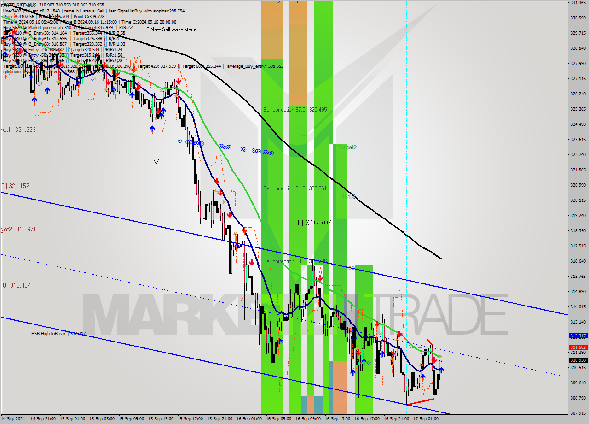This screenshot has width=589, height=424.
Task: Click the '17 Sep 01:00' time axis label
Action: pyautogui.click(x=426, y=419)
